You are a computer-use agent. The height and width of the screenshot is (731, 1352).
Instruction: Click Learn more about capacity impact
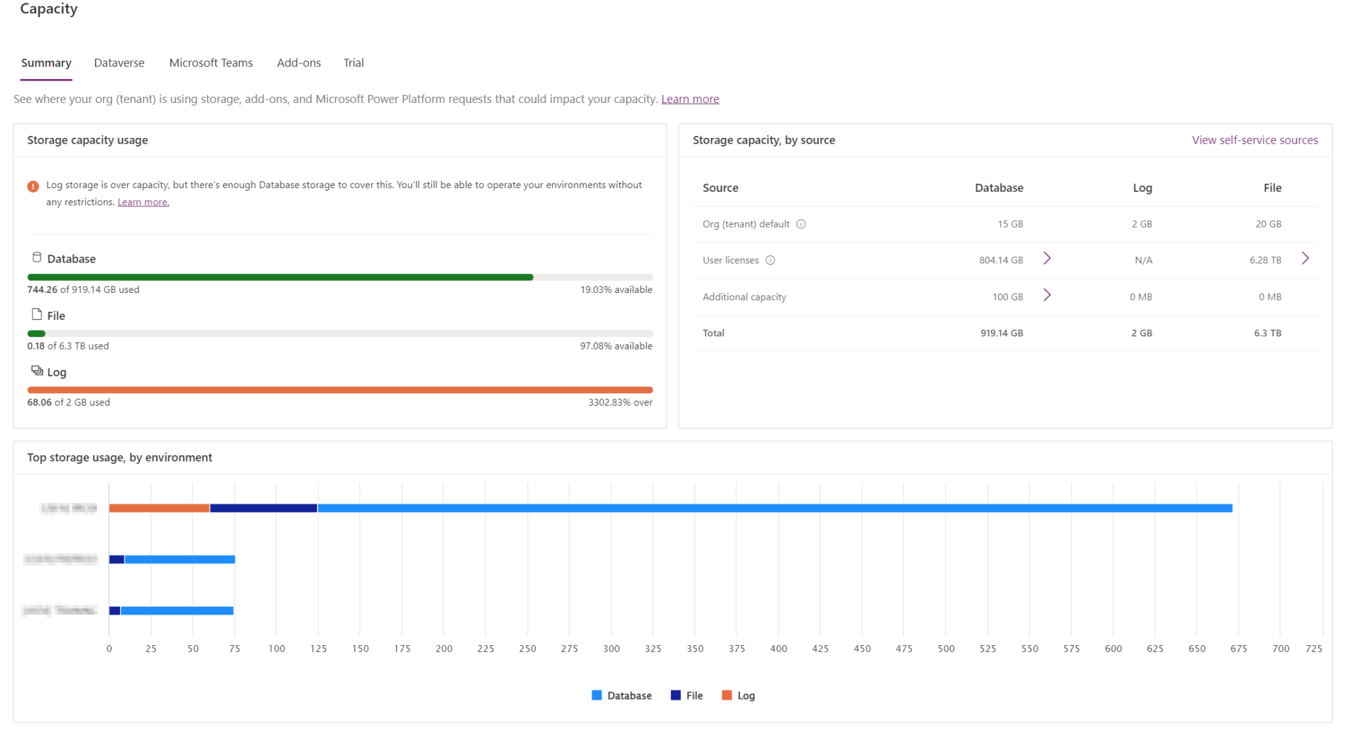(x=690, y=98)
